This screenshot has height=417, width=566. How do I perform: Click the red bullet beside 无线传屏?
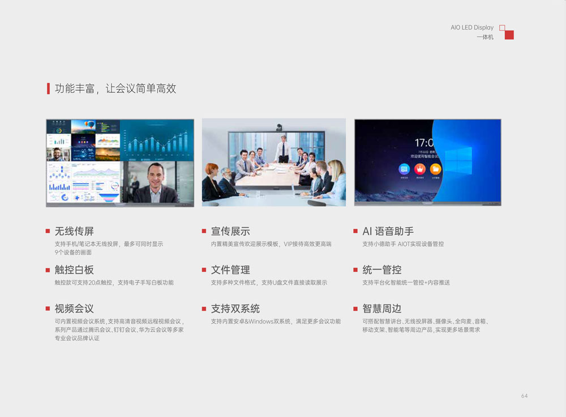[48, 231]
